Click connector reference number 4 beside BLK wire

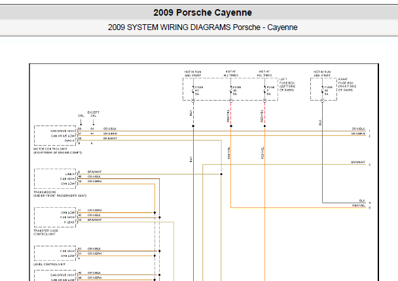[x=370, y=203]
